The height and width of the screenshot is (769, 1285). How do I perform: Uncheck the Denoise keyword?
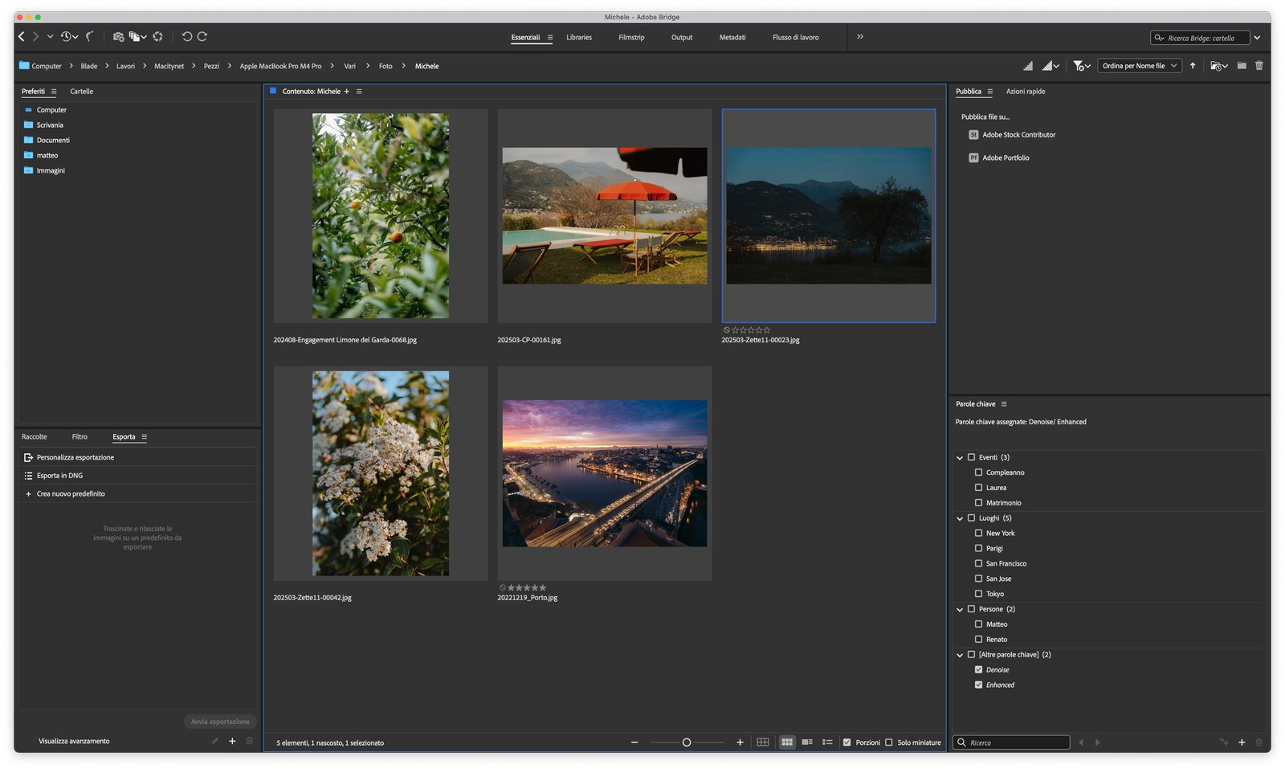point(978,669)
